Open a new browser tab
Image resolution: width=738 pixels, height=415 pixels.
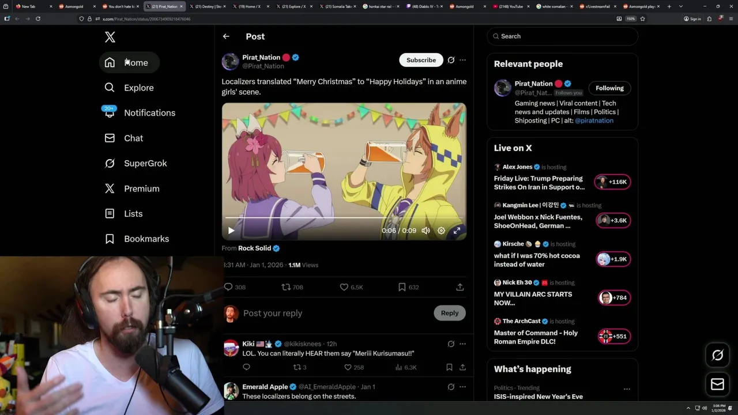(669, 6)
